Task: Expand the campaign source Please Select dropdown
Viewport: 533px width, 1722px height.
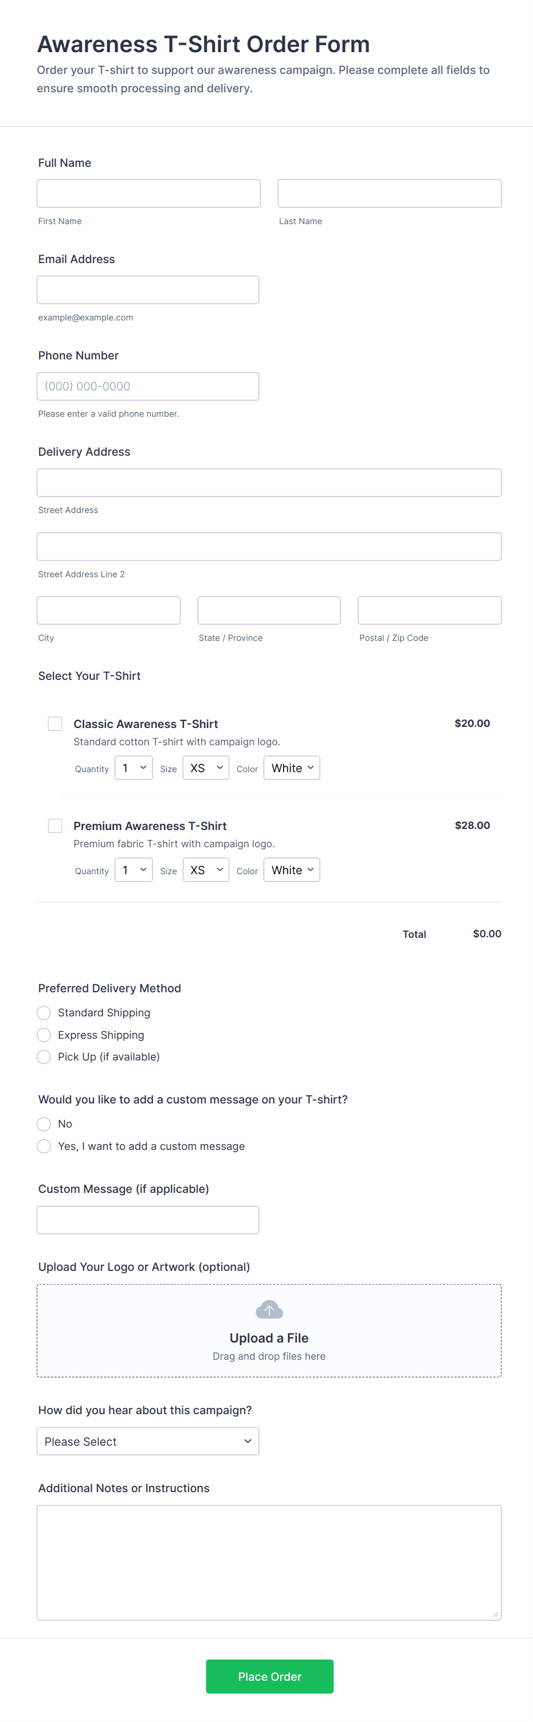Action: click(148, 1441)
